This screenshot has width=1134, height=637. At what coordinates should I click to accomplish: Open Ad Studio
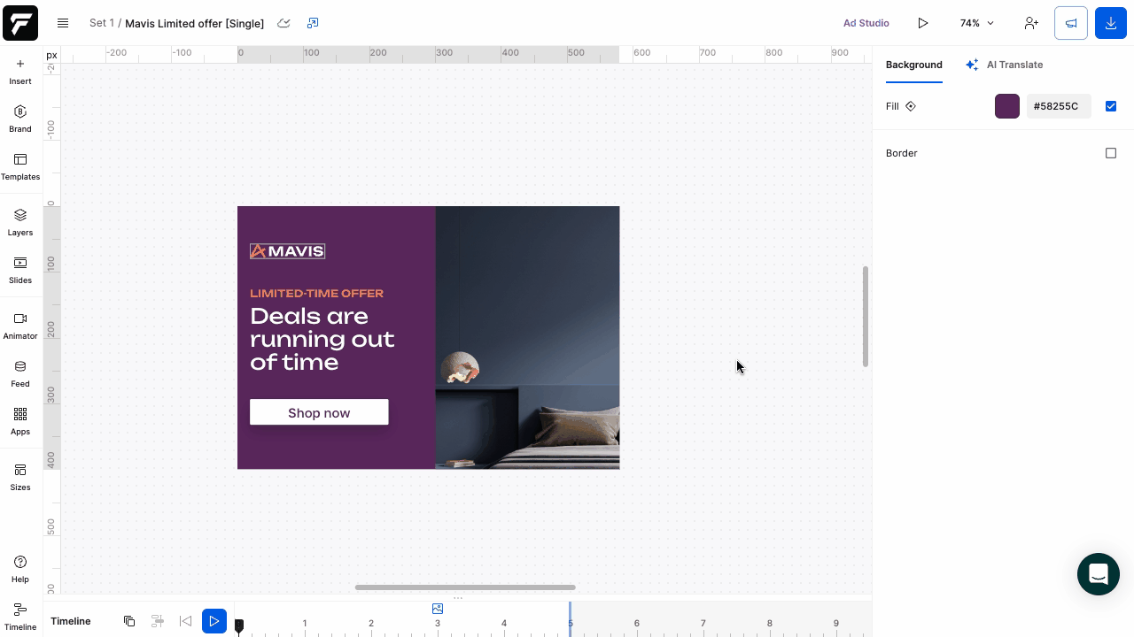pyautogui.click(x=866, y=23)
